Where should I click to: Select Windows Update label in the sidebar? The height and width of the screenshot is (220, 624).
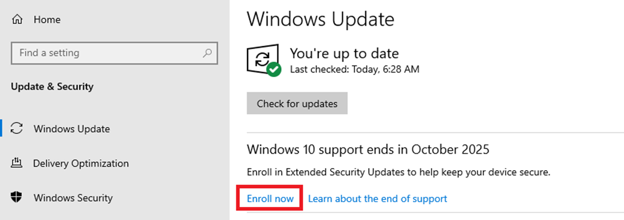pos(71,129)
